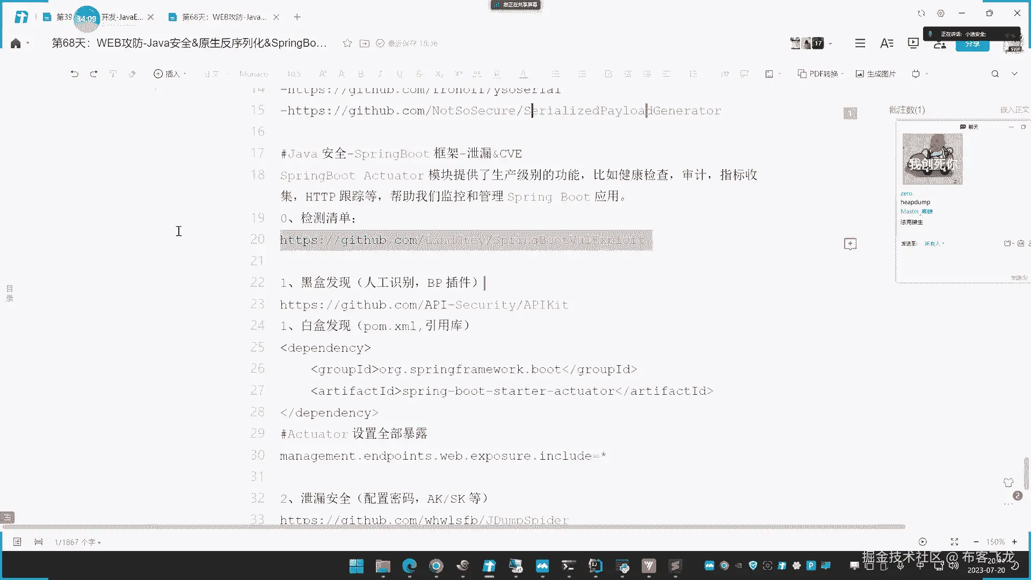Open the search magnifier icon
This screenshot has height=580, width=1031.
click(x=994, y=74)
